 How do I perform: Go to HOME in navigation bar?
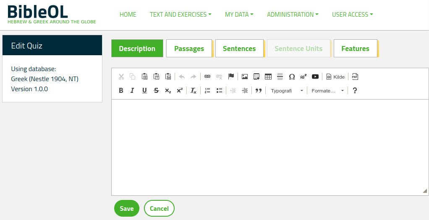pos(128,15)
